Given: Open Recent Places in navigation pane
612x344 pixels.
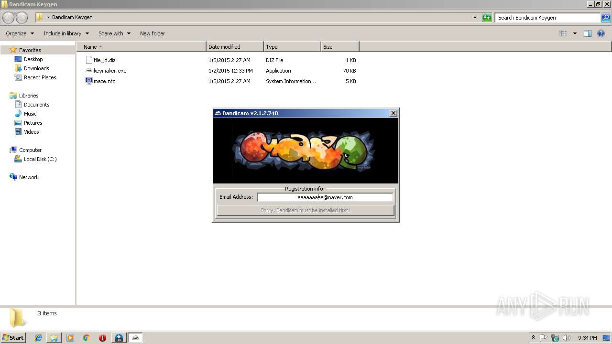Looking at the screenshot, I should 40,77.
